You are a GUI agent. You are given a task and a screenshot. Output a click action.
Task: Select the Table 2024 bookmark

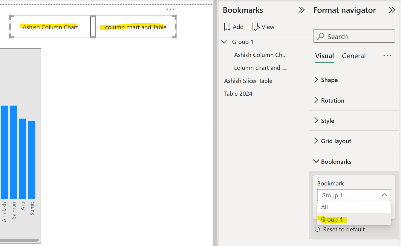[x=238, y=93]
